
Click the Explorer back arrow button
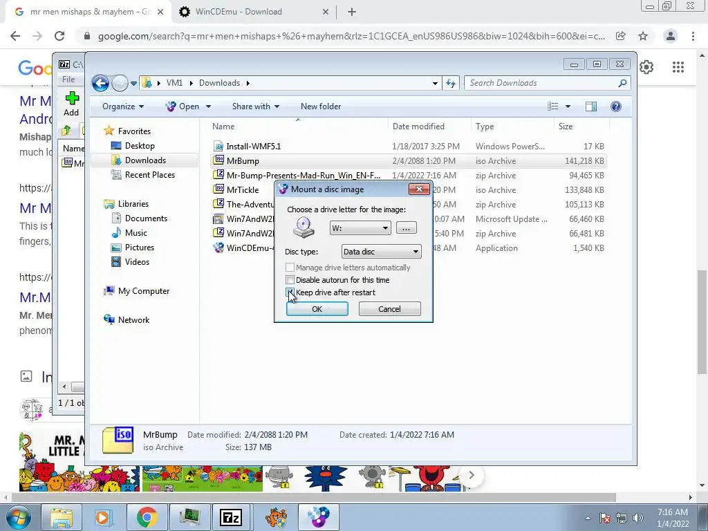[100, 83]
